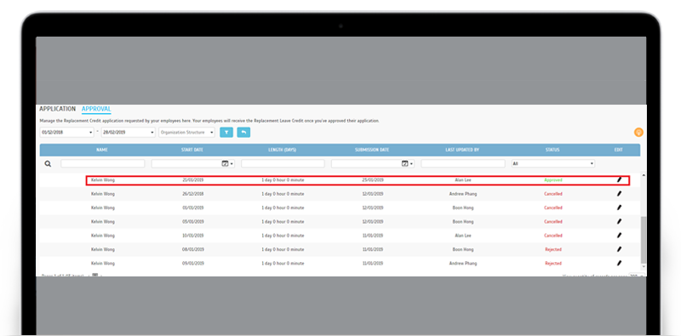Sort by the START DATE column header

(x=192, y=150)
